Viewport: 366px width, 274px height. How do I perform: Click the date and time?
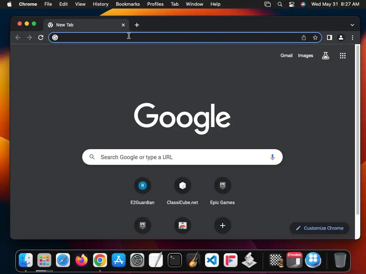pos(335,4)
